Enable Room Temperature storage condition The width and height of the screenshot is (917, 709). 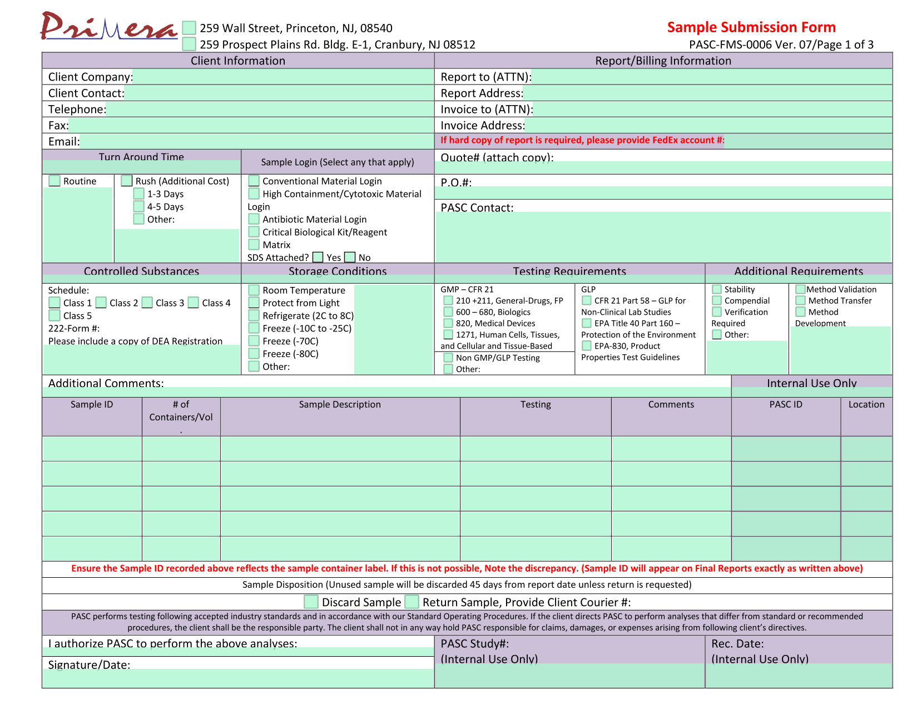(253, 290)
